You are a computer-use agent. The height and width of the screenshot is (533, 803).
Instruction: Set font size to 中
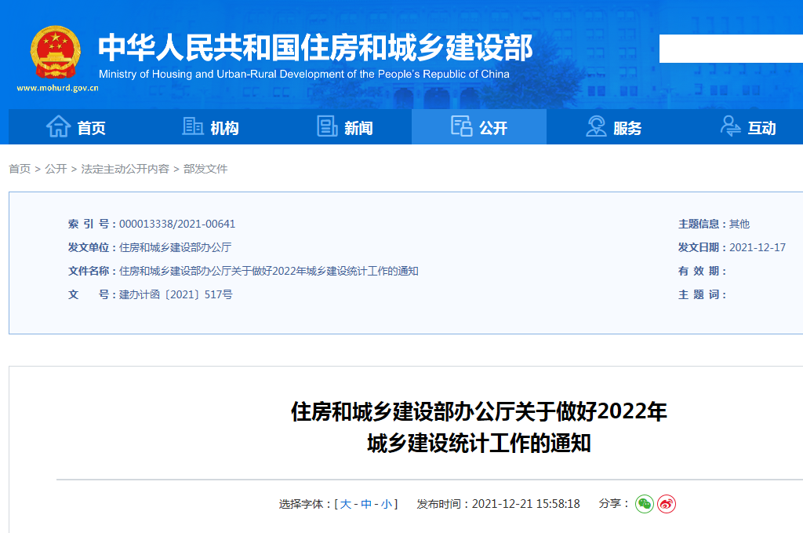pyautogui.click(x=366, y=504)
